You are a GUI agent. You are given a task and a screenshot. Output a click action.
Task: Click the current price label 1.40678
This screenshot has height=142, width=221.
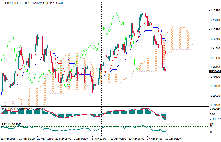click(x=214, y=71)
